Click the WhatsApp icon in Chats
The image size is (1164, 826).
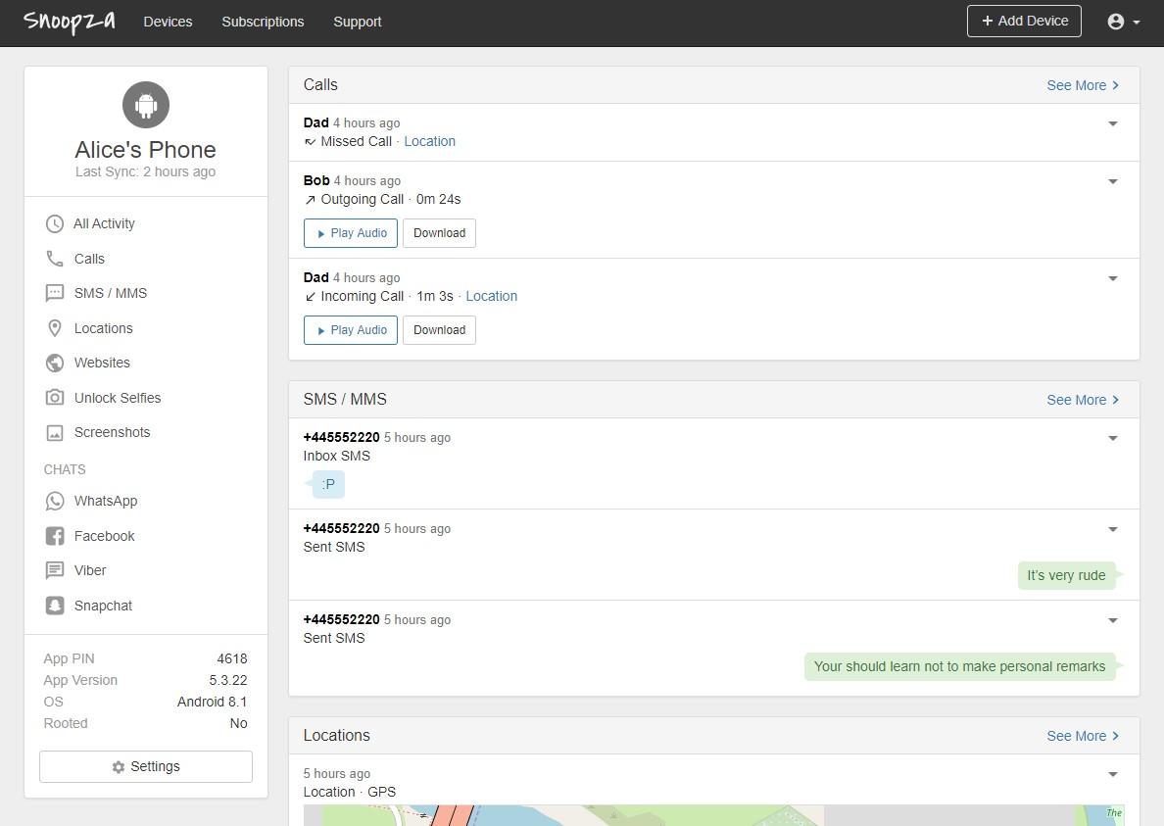(55, 501)
